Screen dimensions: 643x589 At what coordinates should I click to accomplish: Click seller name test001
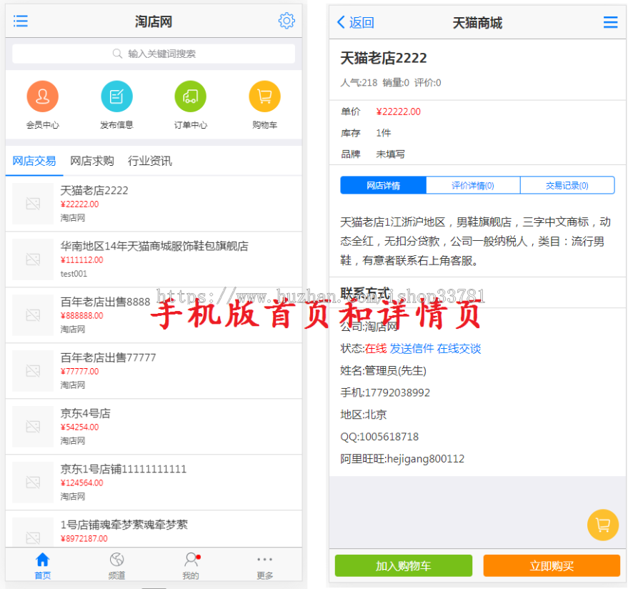(74, 274)
